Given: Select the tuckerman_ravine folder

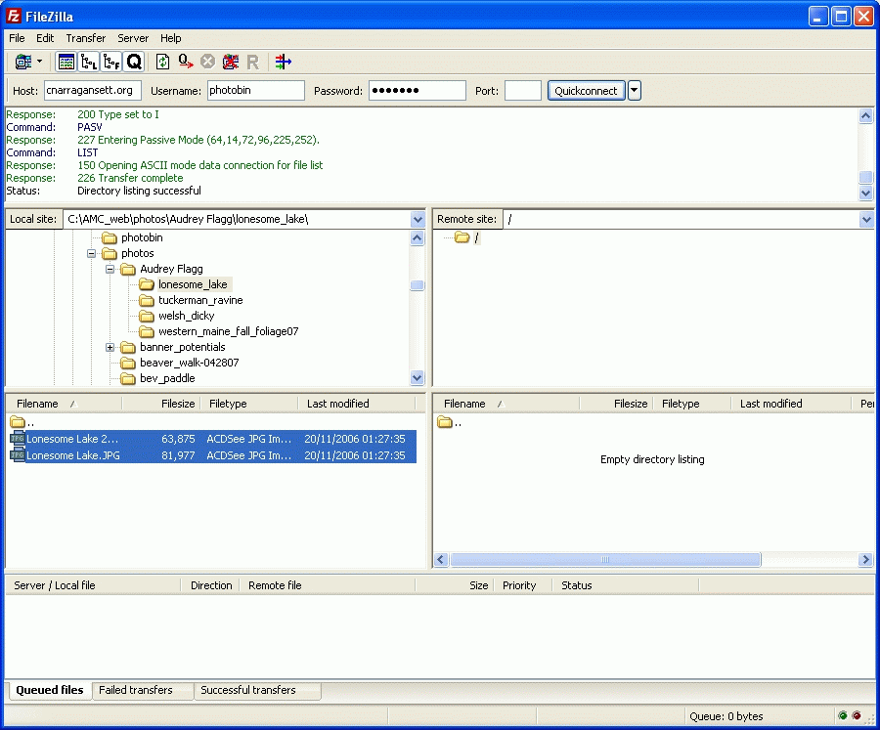Looking at the screenshot, I should [x=200, y=300].
